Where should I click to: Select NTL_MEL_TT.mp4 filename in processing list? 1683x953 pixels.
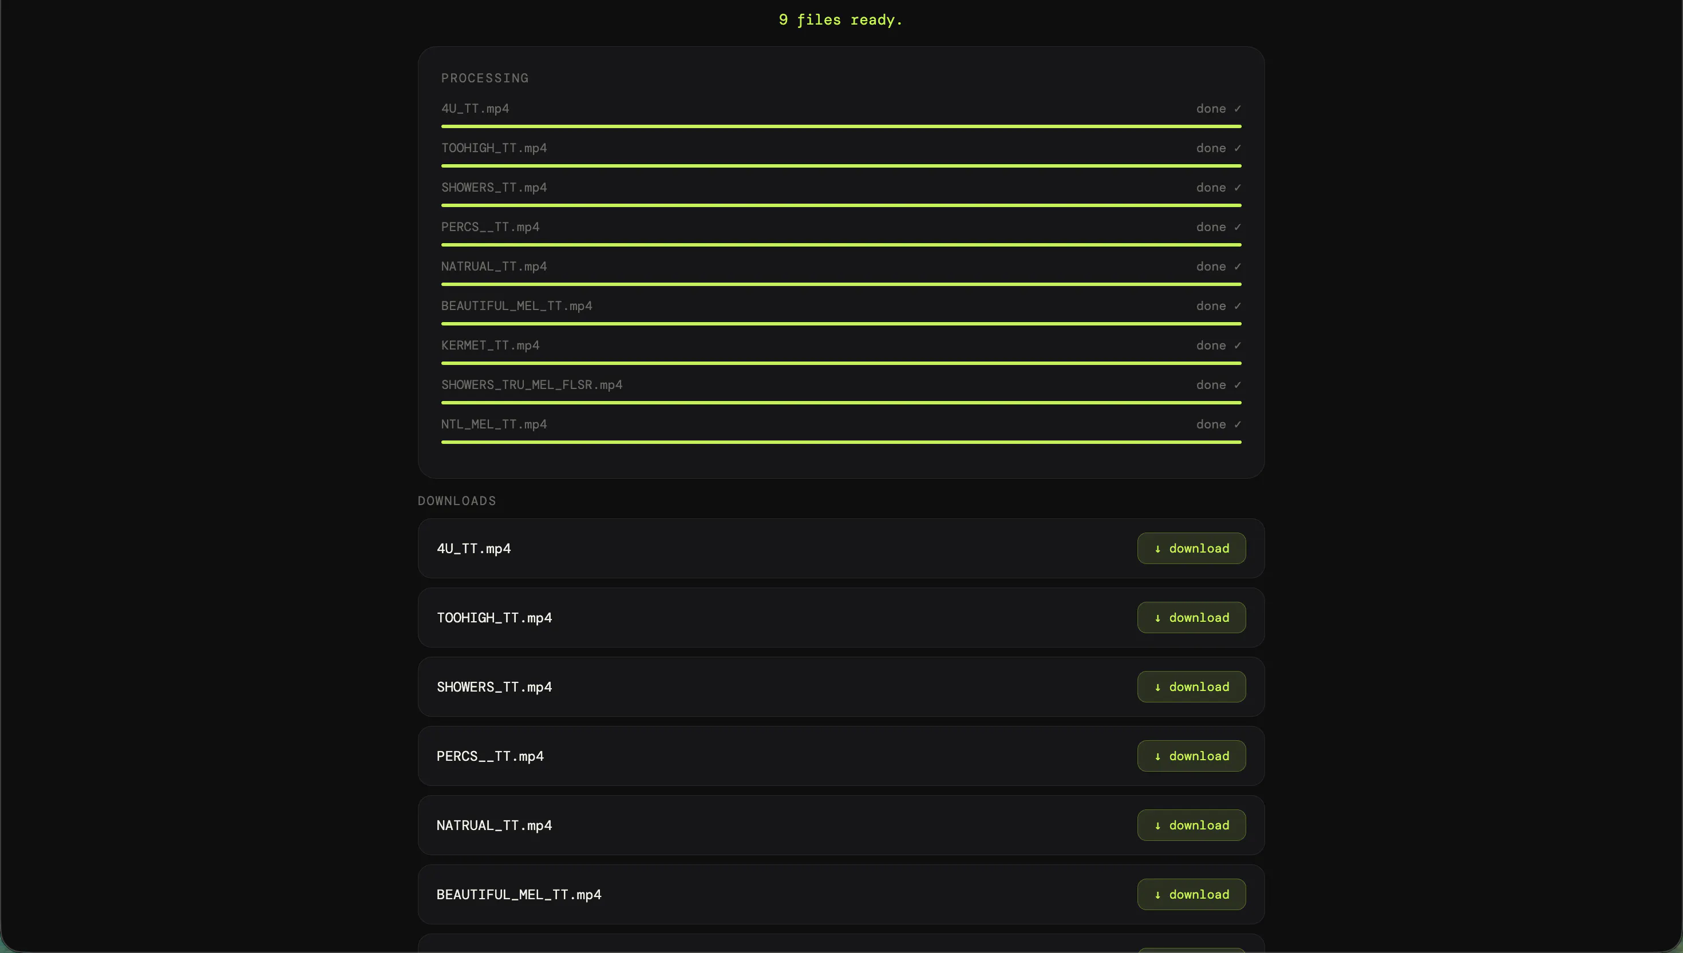494,424
